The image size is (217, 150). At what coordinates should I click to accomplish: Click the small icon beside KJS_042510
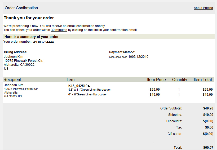89,86
